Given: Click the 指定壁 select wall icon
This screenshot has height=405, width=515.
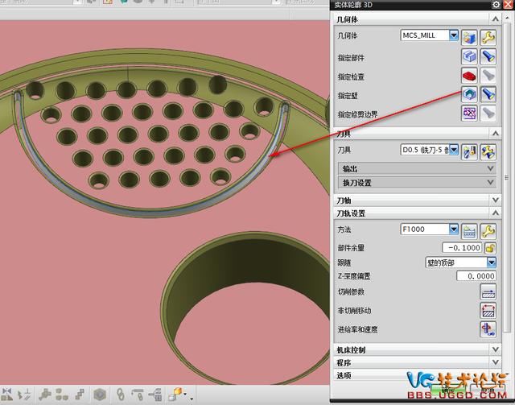Looking at the screenshot, I should coord(469,94).
